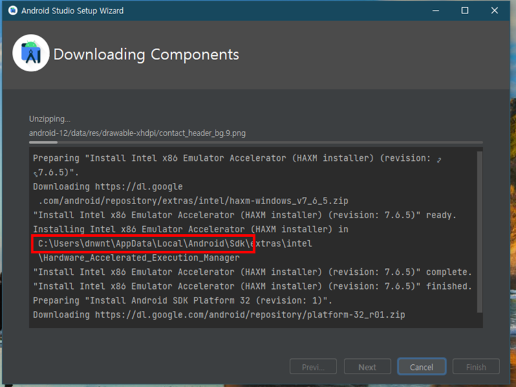516x387 pixels.
Task: Click the log panel vertical scrollbar
Action: point(480,232)
